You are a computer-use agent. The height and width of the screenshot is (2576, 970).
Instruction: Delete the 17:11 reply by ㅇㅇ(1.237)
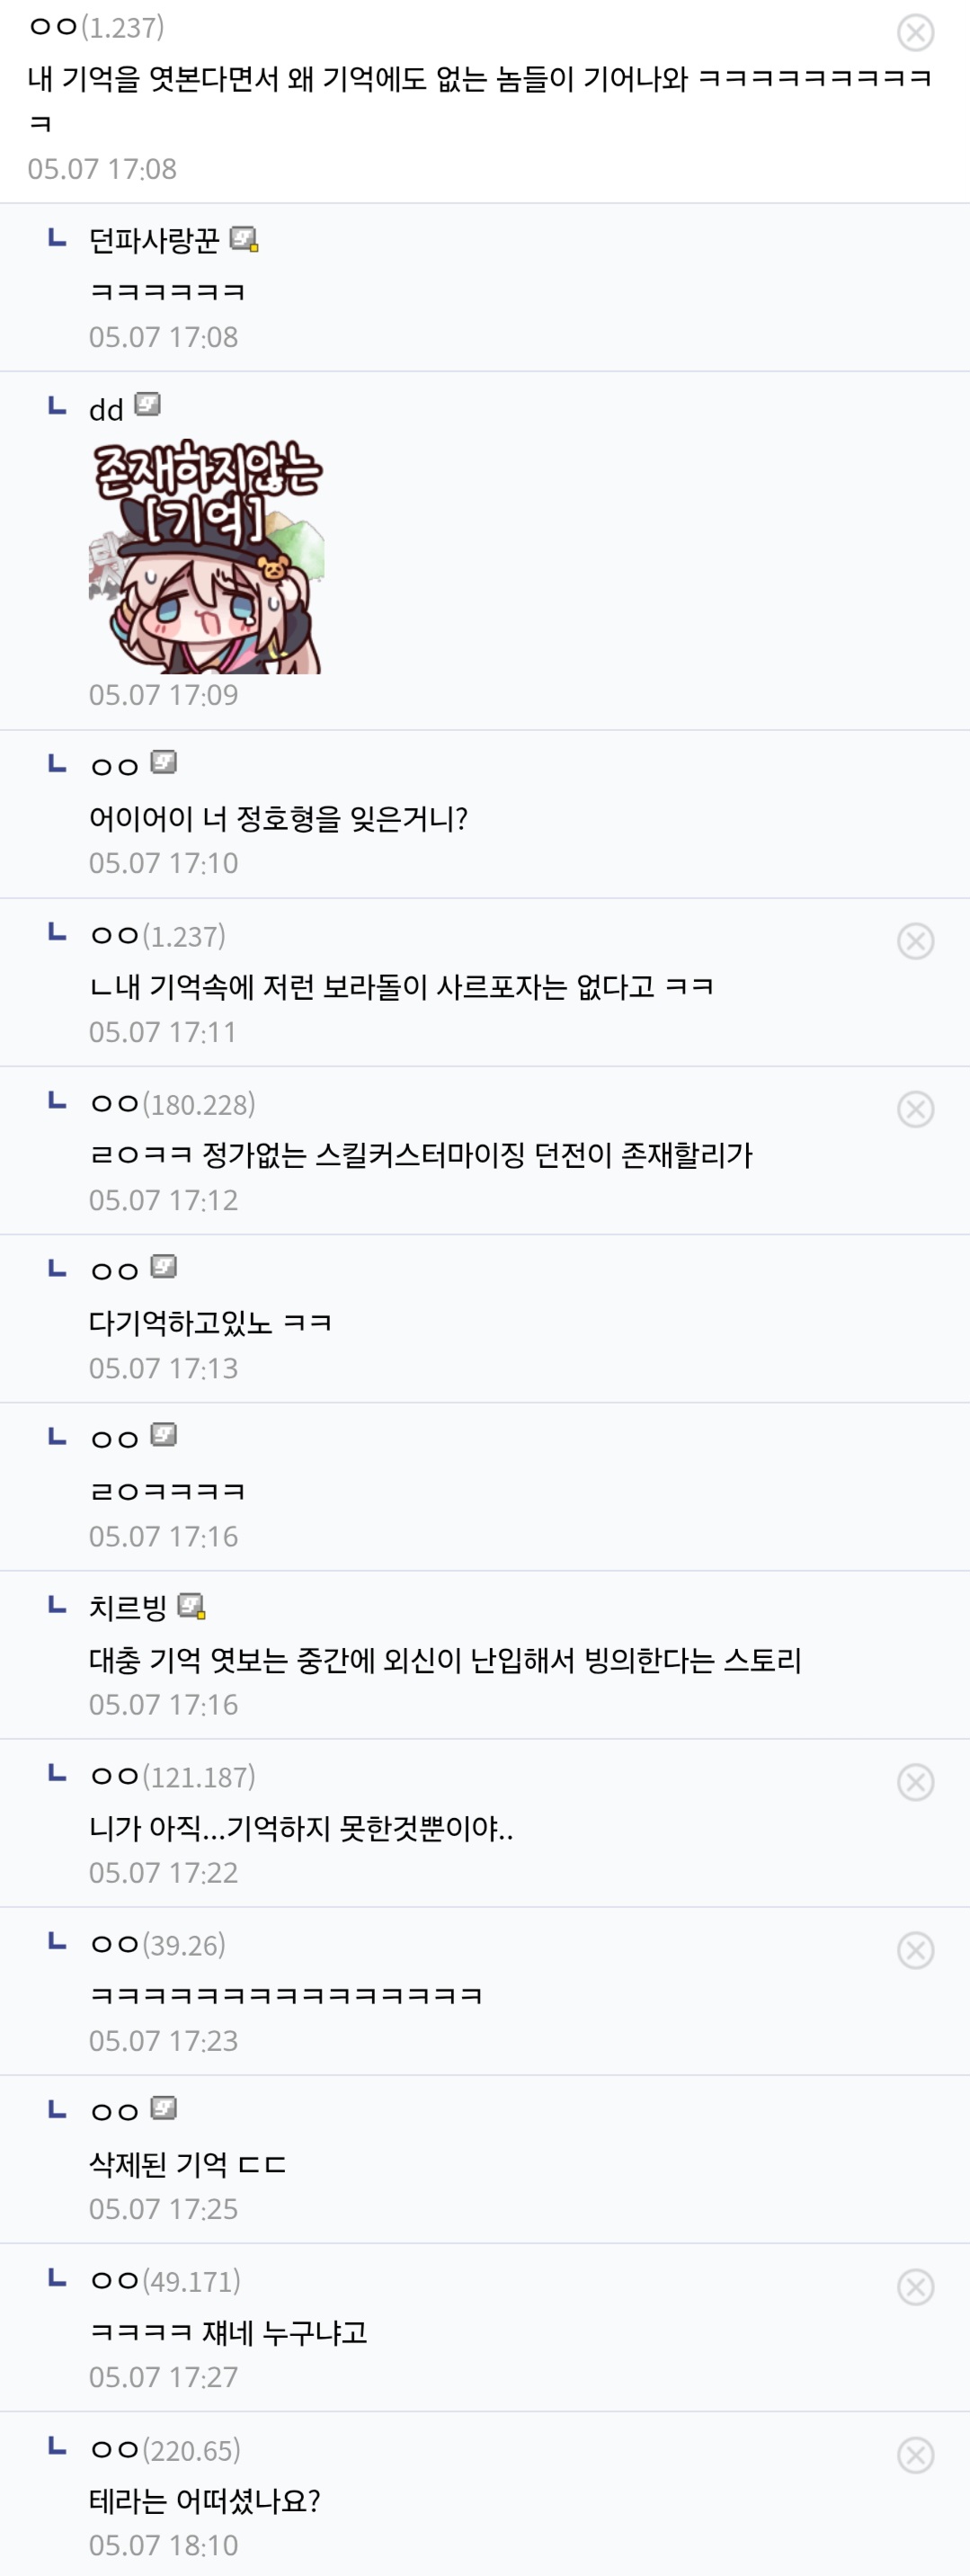point(915,941)
